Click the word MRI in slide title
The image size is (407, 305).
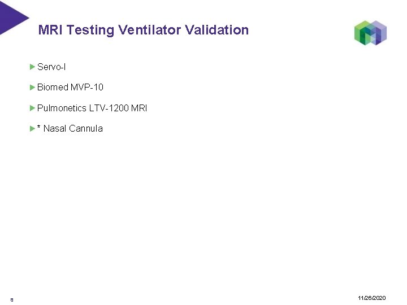pos(50,30)
